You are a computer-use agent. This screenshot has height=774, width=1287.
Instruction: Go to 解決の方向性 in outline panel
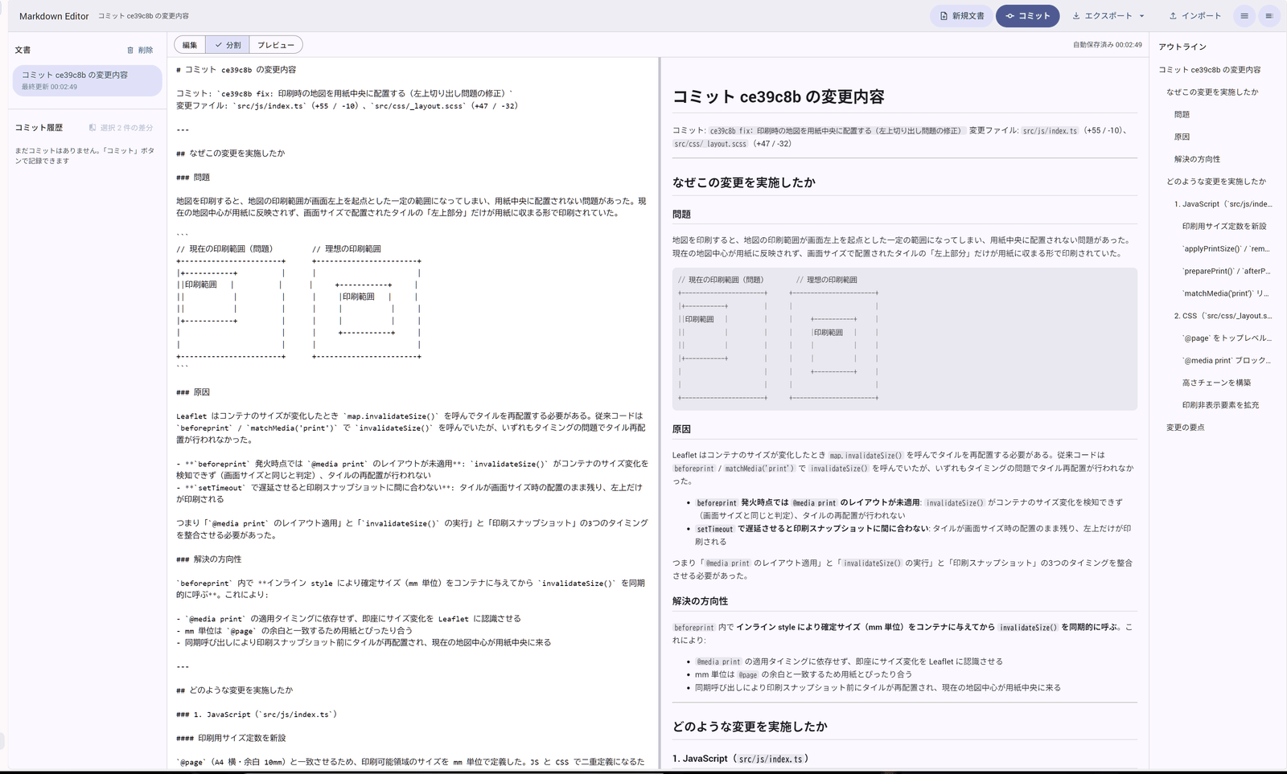tap(1197, 159)
